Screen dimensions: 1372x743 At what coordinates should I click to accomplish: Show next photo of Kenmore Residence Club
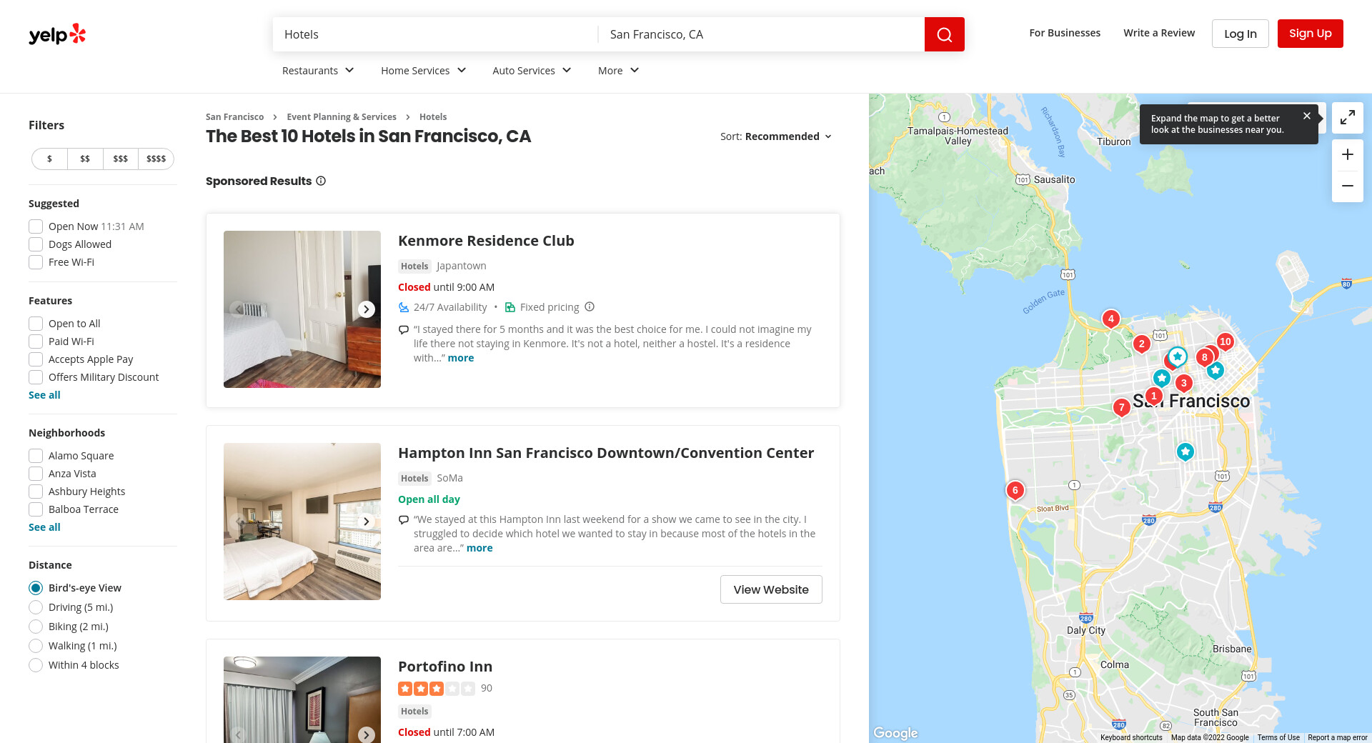click(x=367, y=309)
